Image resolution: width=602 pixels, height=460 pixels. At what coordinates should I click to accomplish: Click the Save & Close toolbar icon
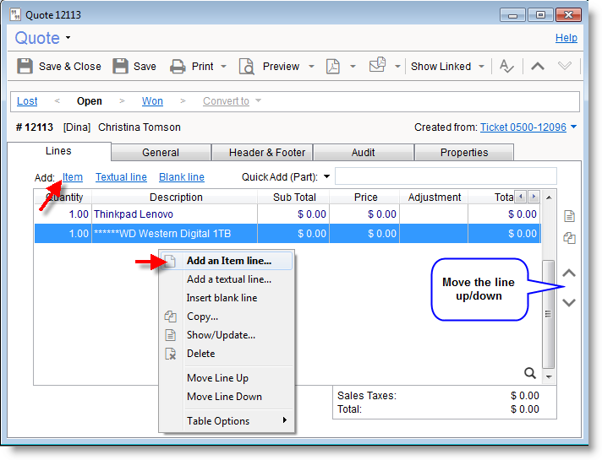pyautogui.click(x=25, y=67)
